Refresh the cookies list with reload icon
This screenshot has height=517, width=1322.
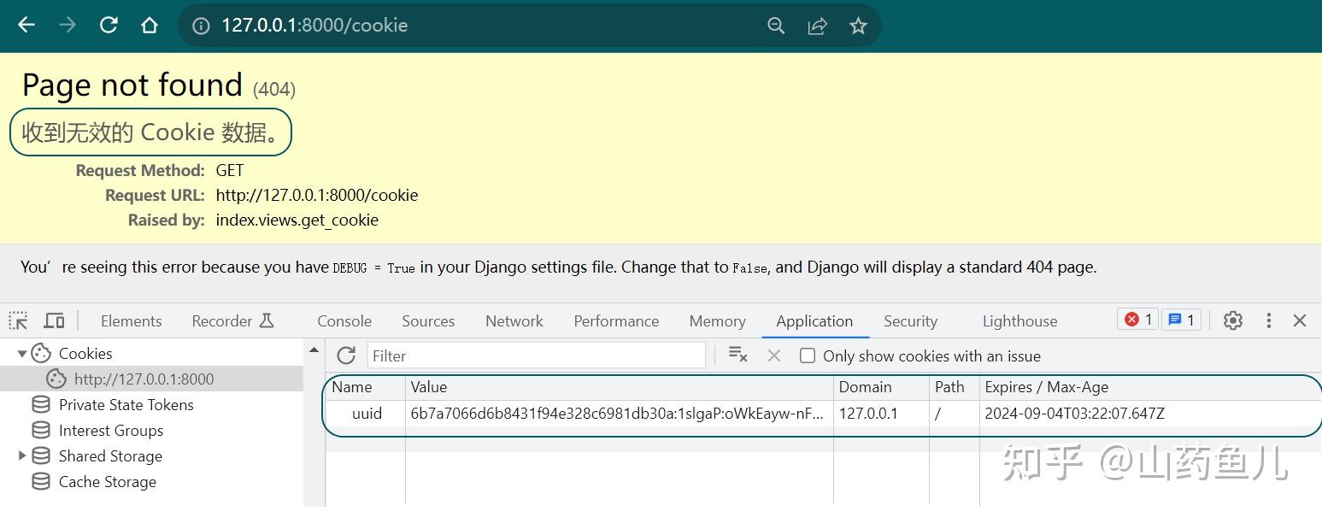pos(345,355)
